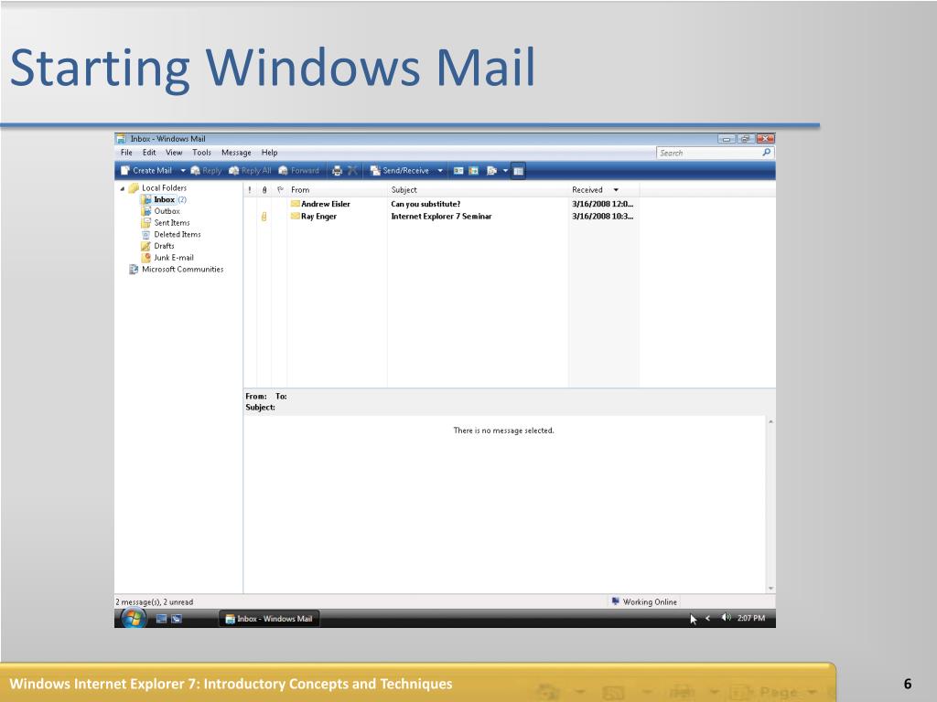This screenshot has height=702, width=937.
Task: Click '2 message(s), 2 unread' status text
Action: 154,602
